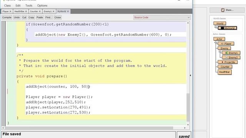Image resolution: width=246 pixels, height=138 pixels.
Task: Click the Close editor button
Action: (58, 17)
